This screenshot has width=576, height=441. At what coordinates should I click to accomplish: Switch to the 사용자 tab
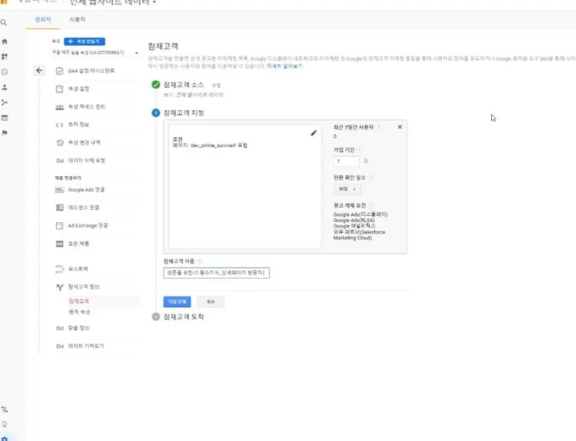[x=77, y=19]
